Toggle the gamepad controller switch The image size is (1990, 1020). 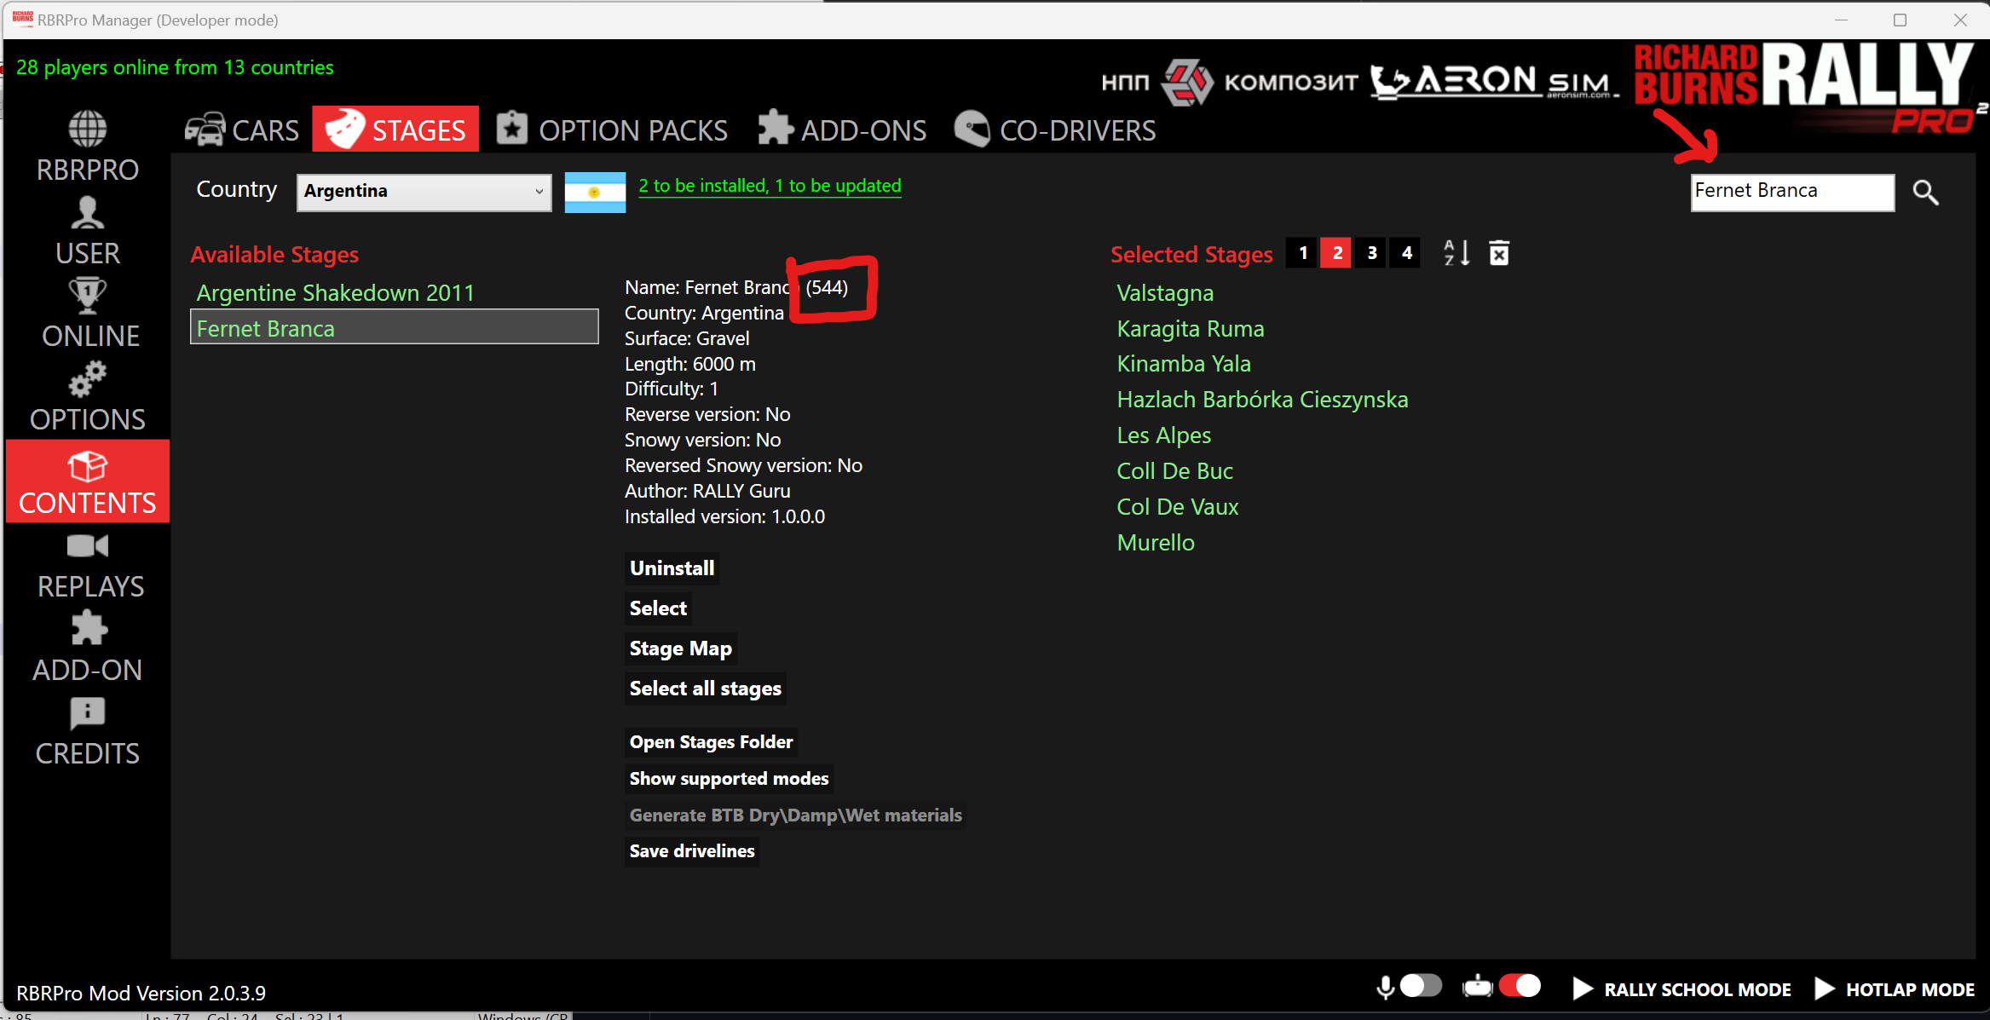click(x=1520, y=986)
